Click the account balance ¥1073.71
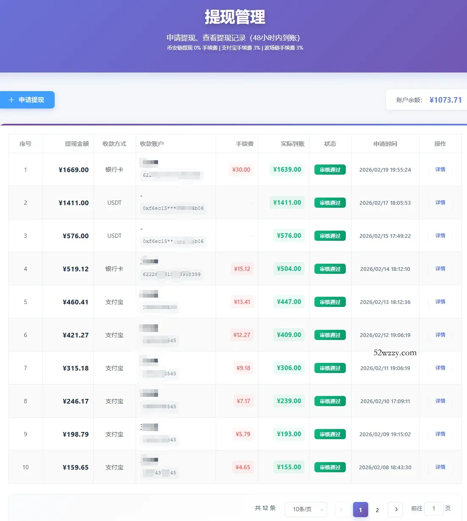The height and width of the screenshot is (521, 467). pos(445,100)
